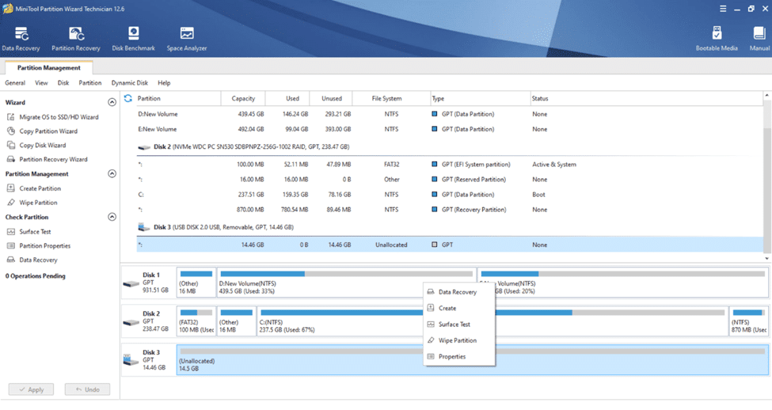Select the 100.00 MB FAT32 EFI row
Viewport: 772px width, 410px height.
(x=450, y=165)
